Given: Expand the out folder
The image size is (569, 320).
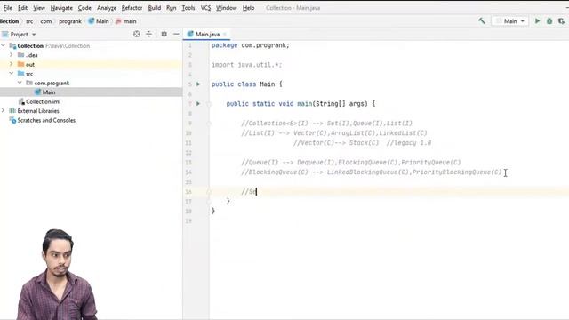Looking at the screenshot, I should point(12,64).
